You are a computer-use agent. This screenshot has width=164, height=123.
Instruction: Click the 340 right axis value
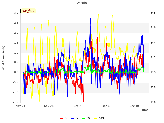(x=153, y=72)
